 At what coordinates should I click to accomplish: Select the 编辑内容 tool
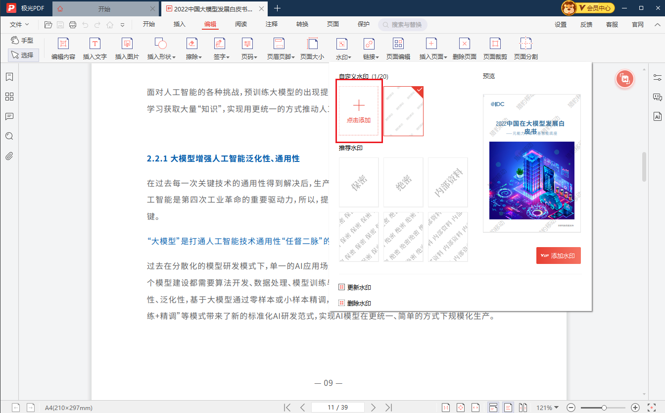[x=63, y=48]
